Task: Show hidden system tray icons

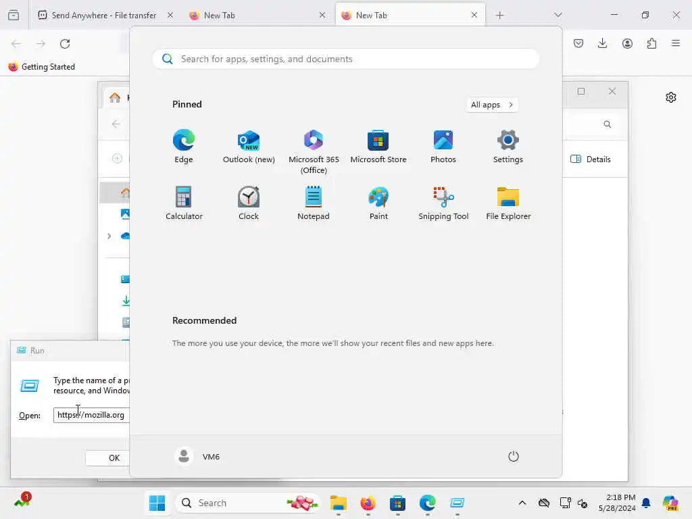Action: [x=522, y=503]
